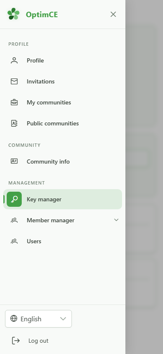This screenshot has width=163, height=354.
Task: Click the MANAGEMENT section heading
Action: pyautogui.click(x=26, y=183)
